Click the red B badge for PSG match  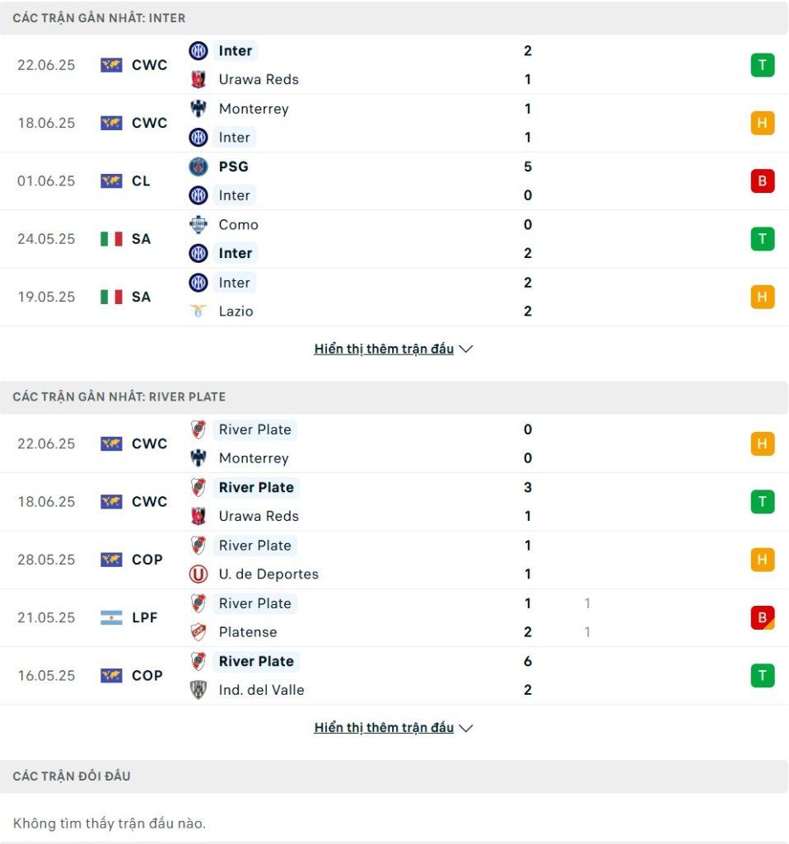tap(762, 181)
